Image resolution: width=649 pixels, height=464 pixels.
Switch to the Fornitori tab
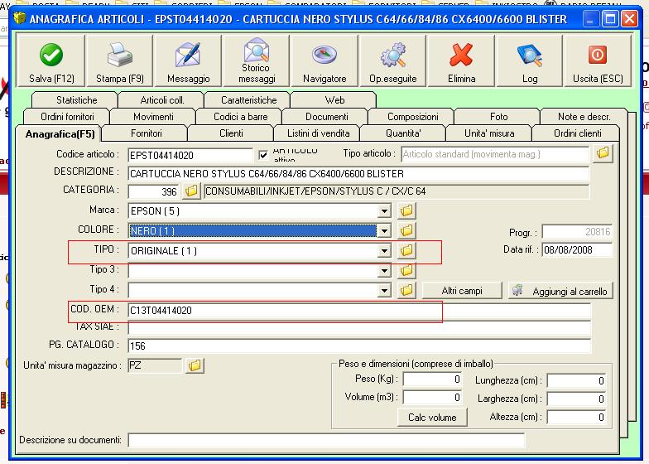(x=146, y=133)
